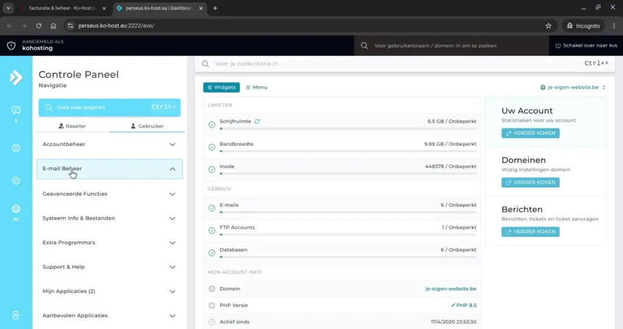
Task: Click the refresh icon next to Schijfruimte
Action: point(257,122)
